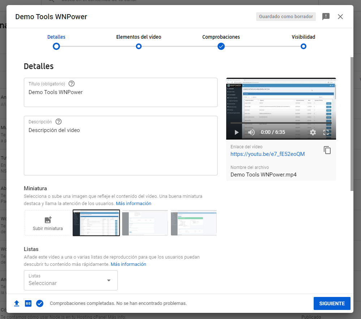Click the 0:00 / 6:35 time display
The image size is (361, 319).
point(273,132)
